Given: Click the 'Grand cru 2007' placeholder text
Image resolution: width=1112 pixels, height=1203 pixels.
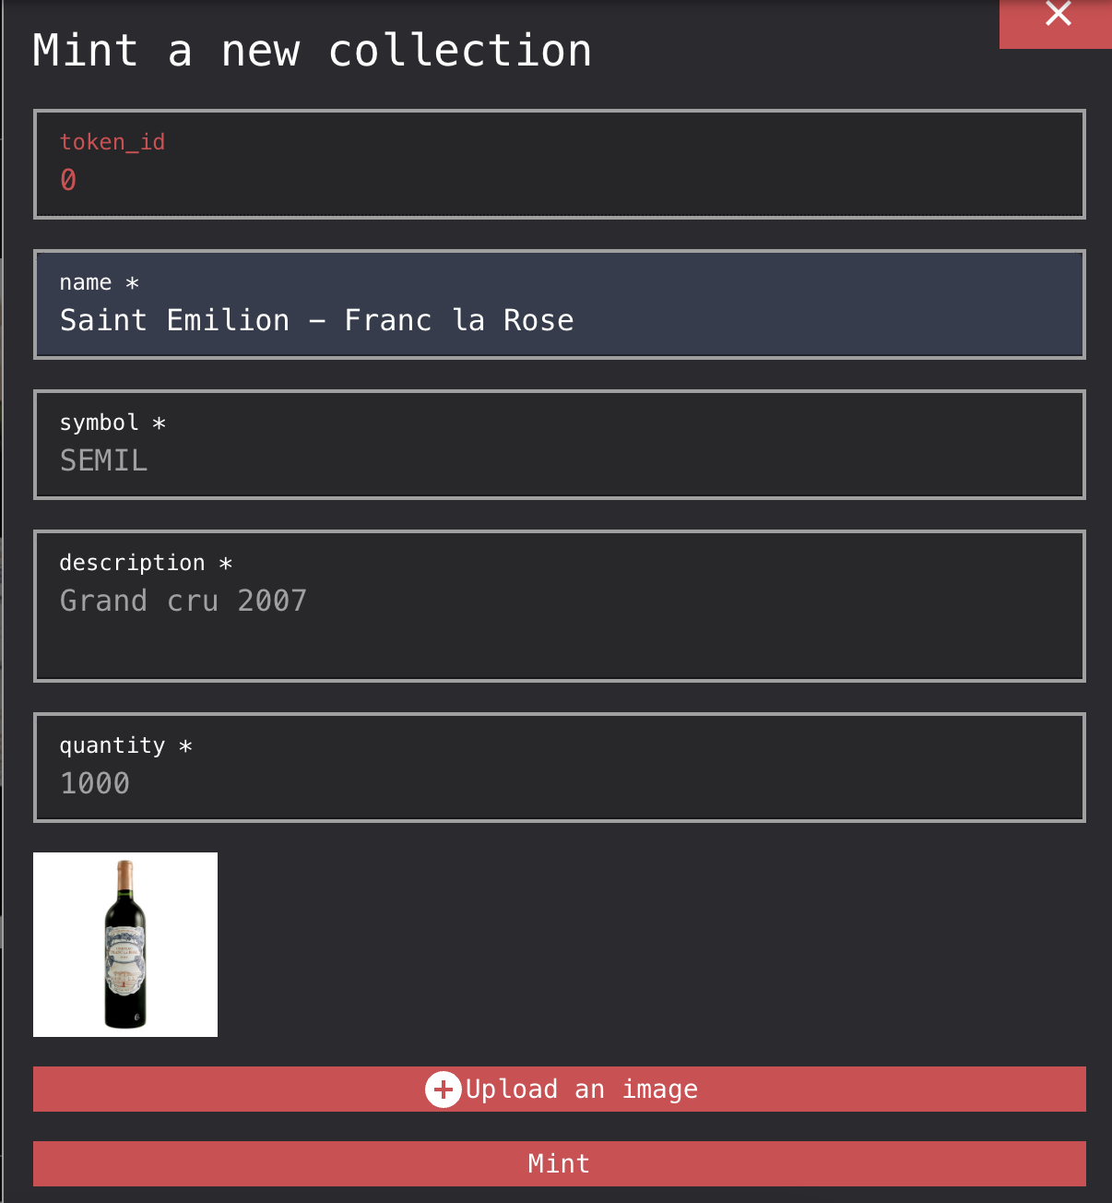Looking at the screenshot, I should (x=183, y=601).
